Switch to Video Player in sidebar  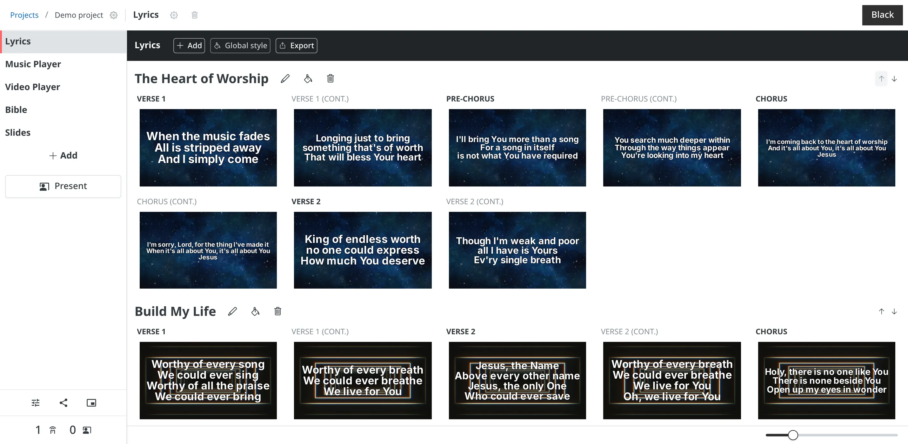click(63, 87)
